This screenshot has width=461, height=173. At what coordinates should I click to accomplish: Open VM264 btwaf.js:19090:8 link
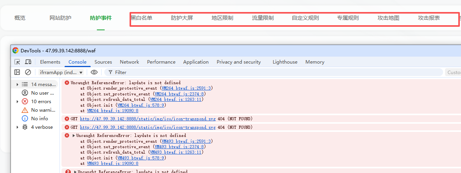[112, 111]
